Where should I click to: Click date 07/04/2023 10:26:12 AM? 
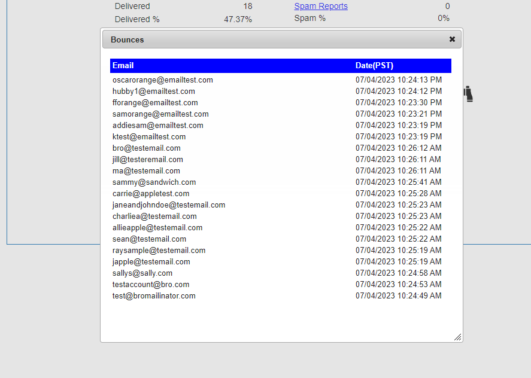[398, 148]
